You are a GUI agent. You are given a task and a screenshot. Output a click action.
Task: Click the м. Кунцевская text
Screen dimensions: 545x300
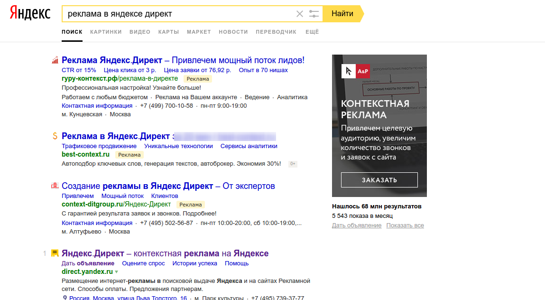(x=82, y=114)
